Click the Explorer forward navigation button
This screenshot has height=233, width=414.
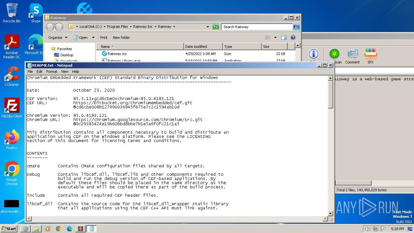[59, 27]
